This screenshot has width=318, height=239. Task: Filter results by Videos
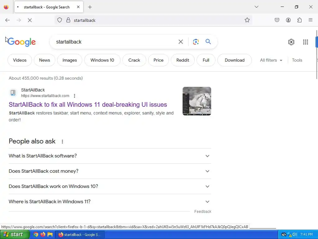coord(20,60)
